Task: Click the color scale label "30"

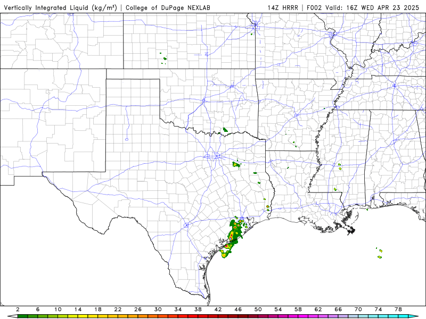Action: tap(158, 309)
